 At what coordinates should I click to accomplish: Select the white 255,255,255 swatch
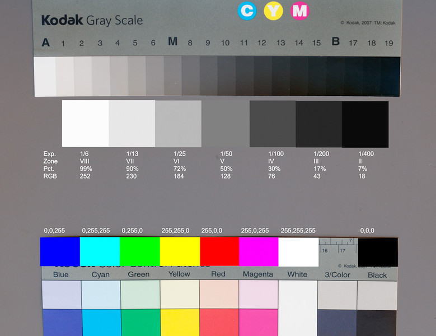tap(298, 251)
